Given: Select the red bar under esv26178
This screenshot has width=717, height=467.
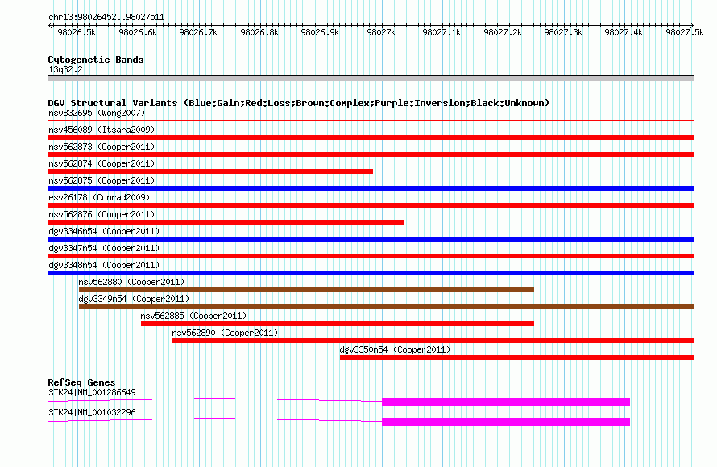Looking at the screenshot, I should click(371, 205).
